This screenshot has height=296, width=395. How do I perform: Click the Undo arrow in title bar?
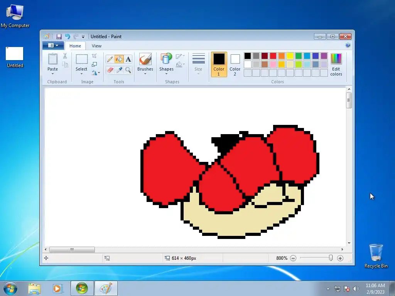68,37
